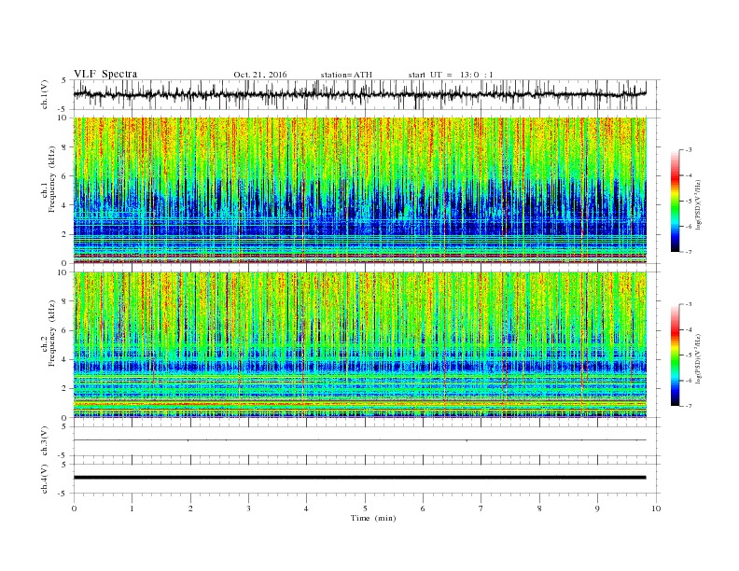This screenshot has width=739, height=571.
Task: Click the ch.1 spectrogram color scale bar
Action: pos(676,201)
